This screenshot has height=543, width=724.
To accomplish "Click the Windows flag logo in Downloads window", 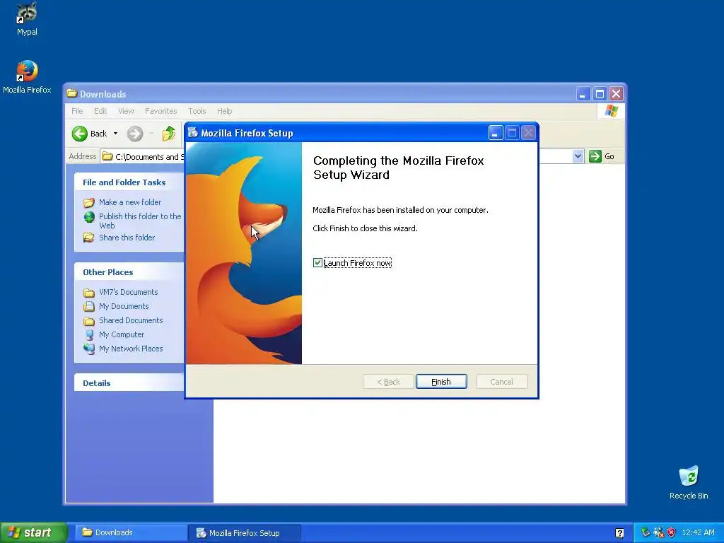I will coord(611,111).
